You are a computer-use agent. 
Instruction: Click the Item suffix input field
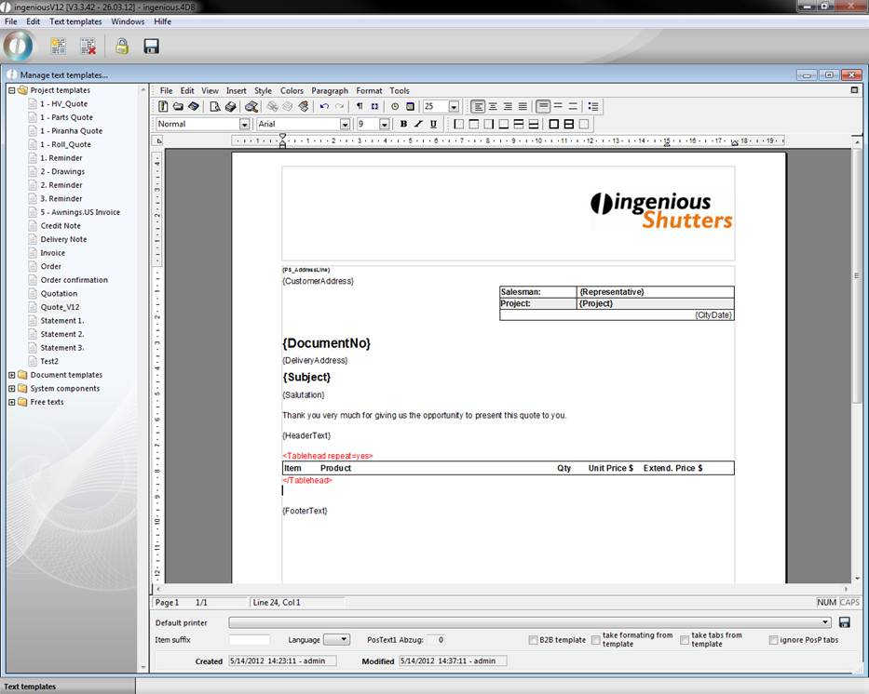coord(249,640)
